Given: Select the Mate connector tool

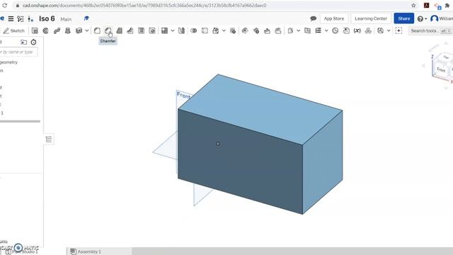Looking at the screenshot, I should click(307, 30).
